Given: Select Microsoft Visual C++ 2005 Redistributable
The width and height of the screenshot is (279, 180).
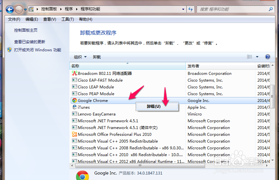Looking at the screenshot, I should pyautogui.click(x=118, y=141).
